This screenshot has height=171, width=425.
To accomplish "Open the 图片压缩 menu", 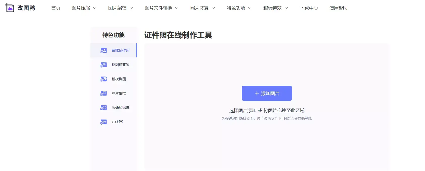I will point(81,8).
